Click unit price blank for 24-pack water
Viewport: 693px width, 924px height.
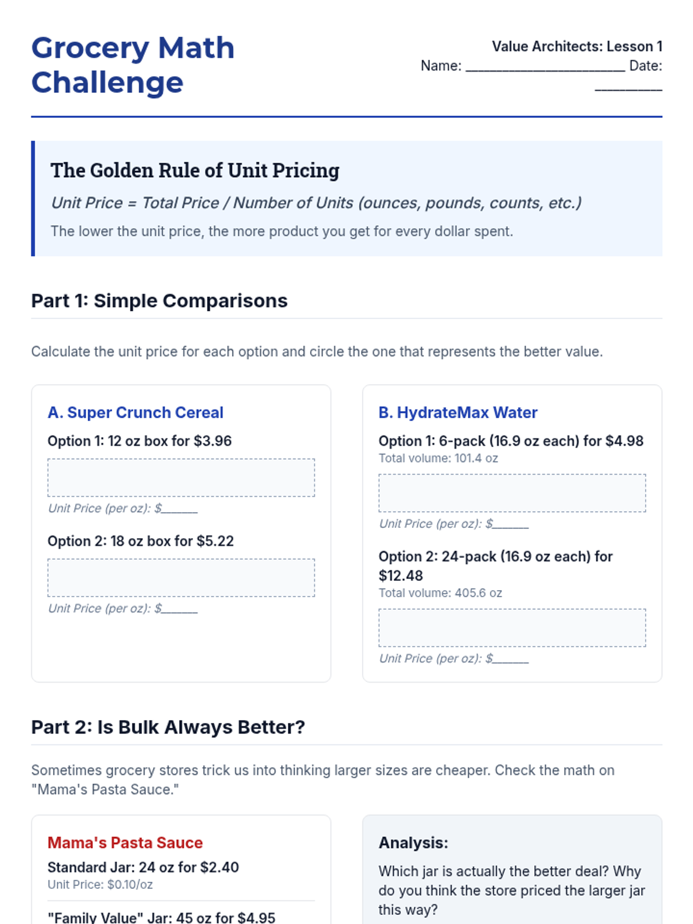point(511,660)
